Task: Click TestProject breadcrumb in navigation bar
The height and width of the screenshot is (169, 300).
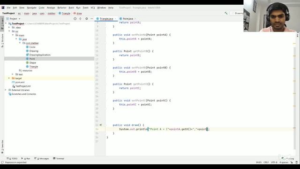Action: coord(8,14)
